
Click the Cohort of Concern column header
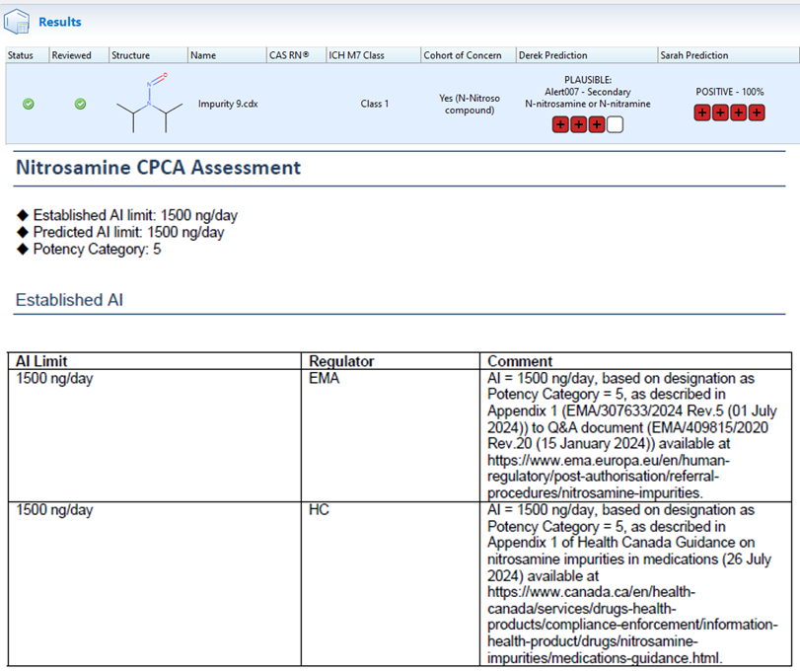click(469, 55)
